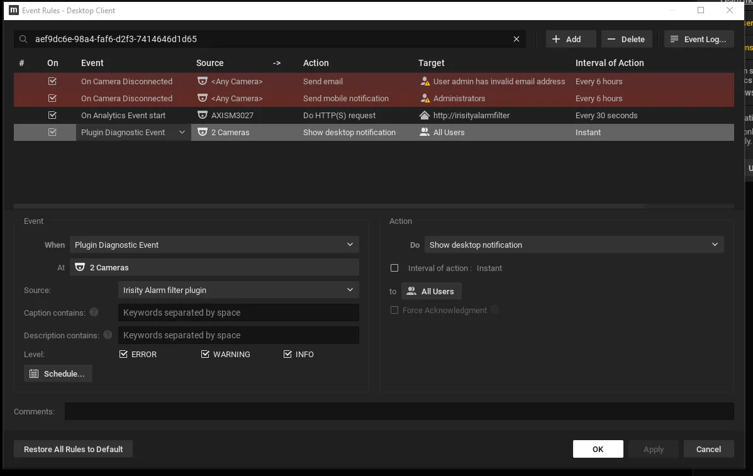Viewport: 753px width, 476px height.
Task: Toggle the Send email rule checkbox
Action: pyautogui.click(x=52, y=82)
